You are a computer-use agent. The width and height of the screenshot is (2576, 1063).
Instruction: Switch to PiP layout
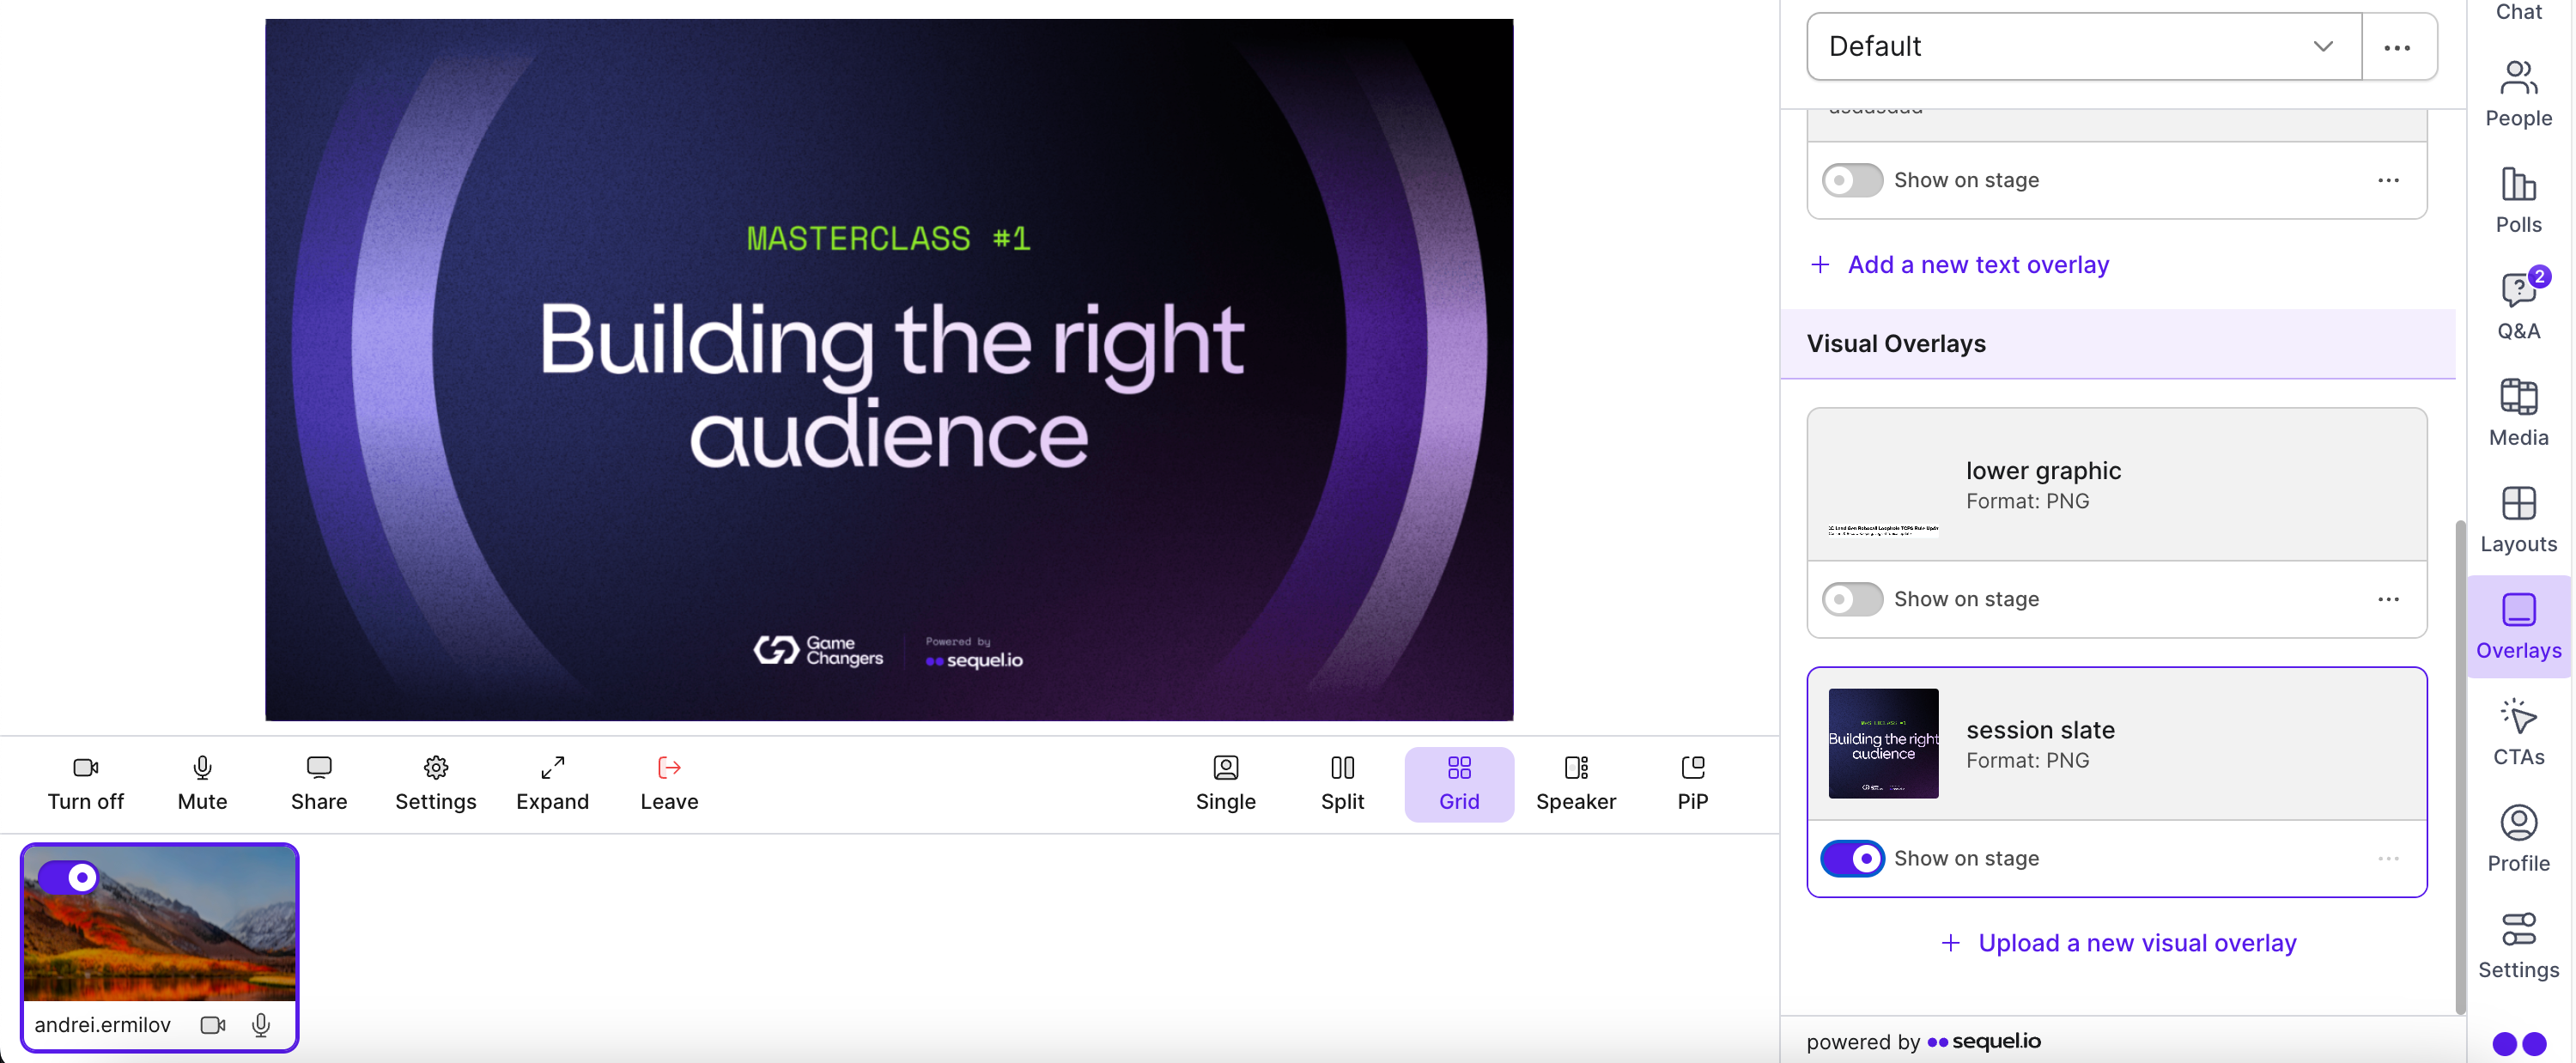[x=1693, y=784]
